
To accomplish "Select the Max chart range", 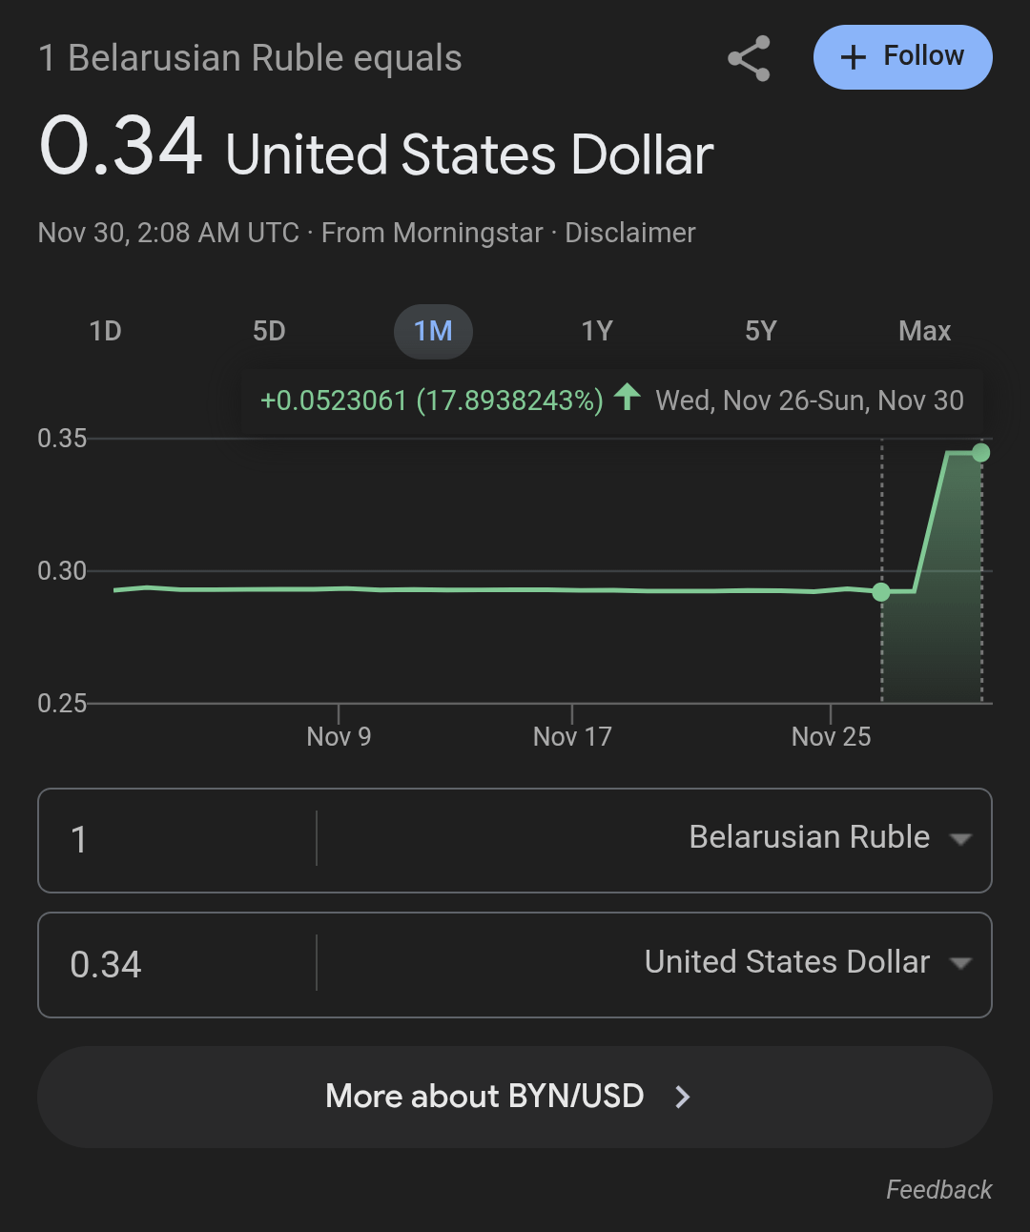I will (924, 331).
